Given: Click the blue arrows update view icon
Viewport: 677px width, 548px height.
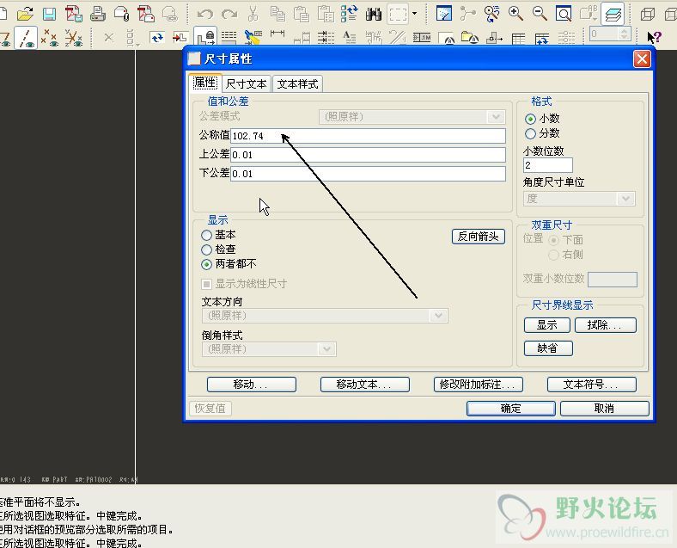Looking at the screenshot, I should [156, 38].
